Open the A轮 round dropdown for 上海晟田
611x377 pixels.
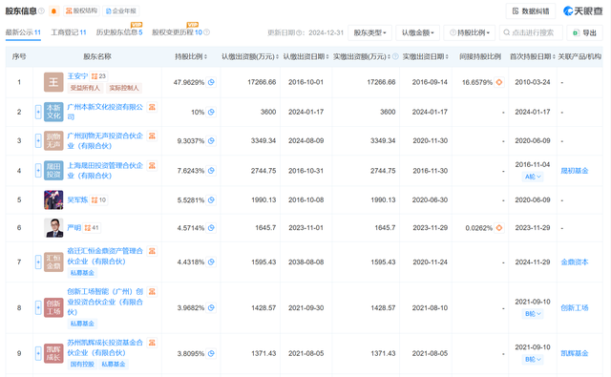pyautogui.click(x=533, y=177)
